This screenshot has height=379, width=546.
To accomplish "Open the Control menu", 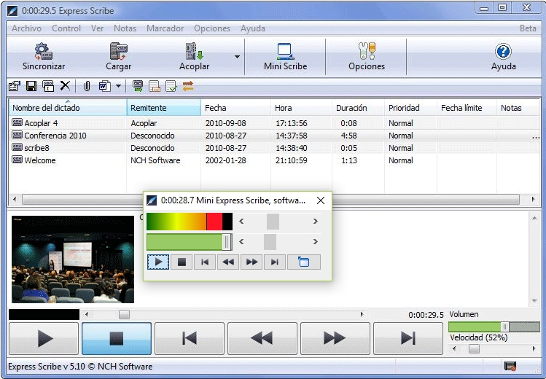I will [66, 28].
